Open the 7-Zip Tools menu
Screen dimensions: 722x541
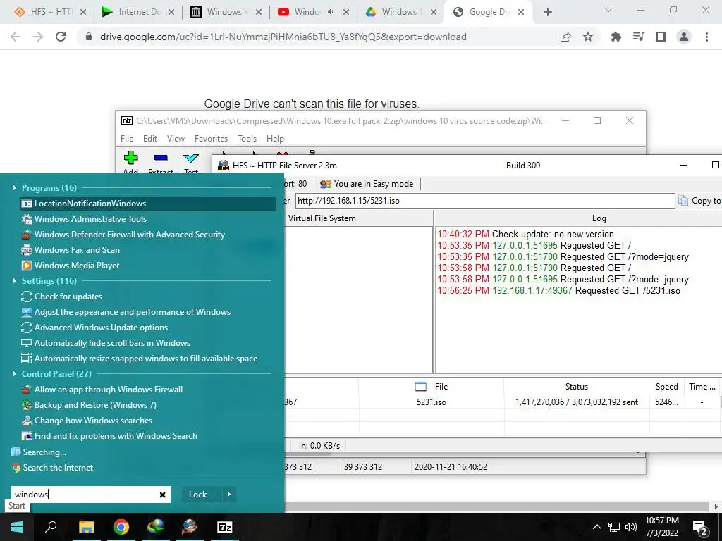pos(247,139)
